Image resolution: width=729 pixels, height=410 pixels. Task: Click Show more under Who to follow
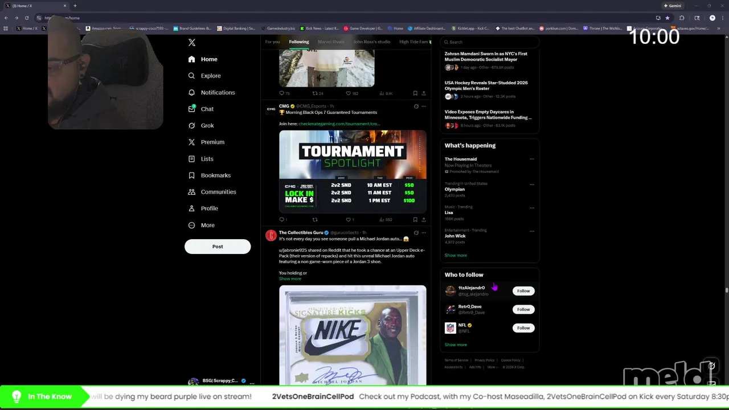pos(456,345)
